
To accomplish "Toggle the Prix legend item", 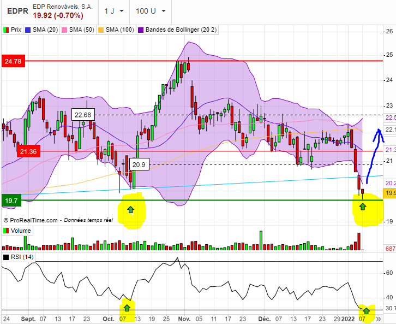I will coord(13,30).
